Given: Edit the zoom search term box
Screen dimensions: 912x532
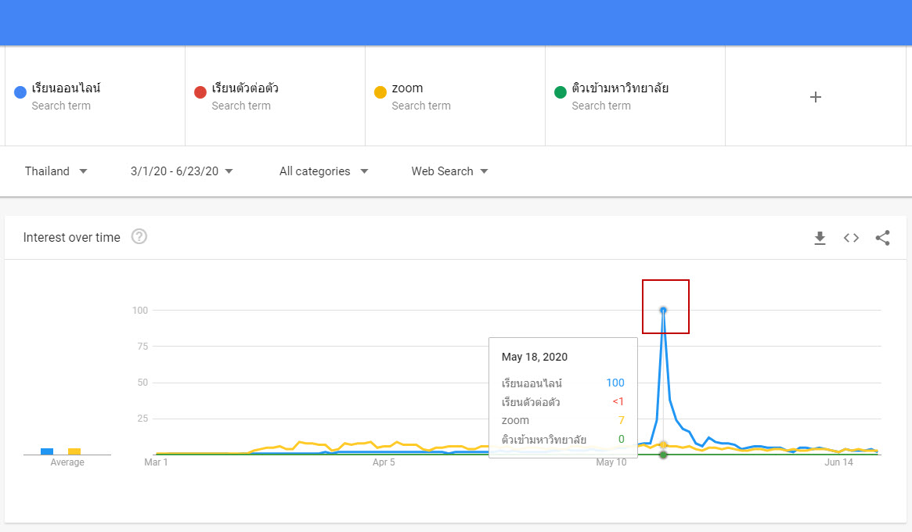Looking at the screenshot, I should click(408, 88).
